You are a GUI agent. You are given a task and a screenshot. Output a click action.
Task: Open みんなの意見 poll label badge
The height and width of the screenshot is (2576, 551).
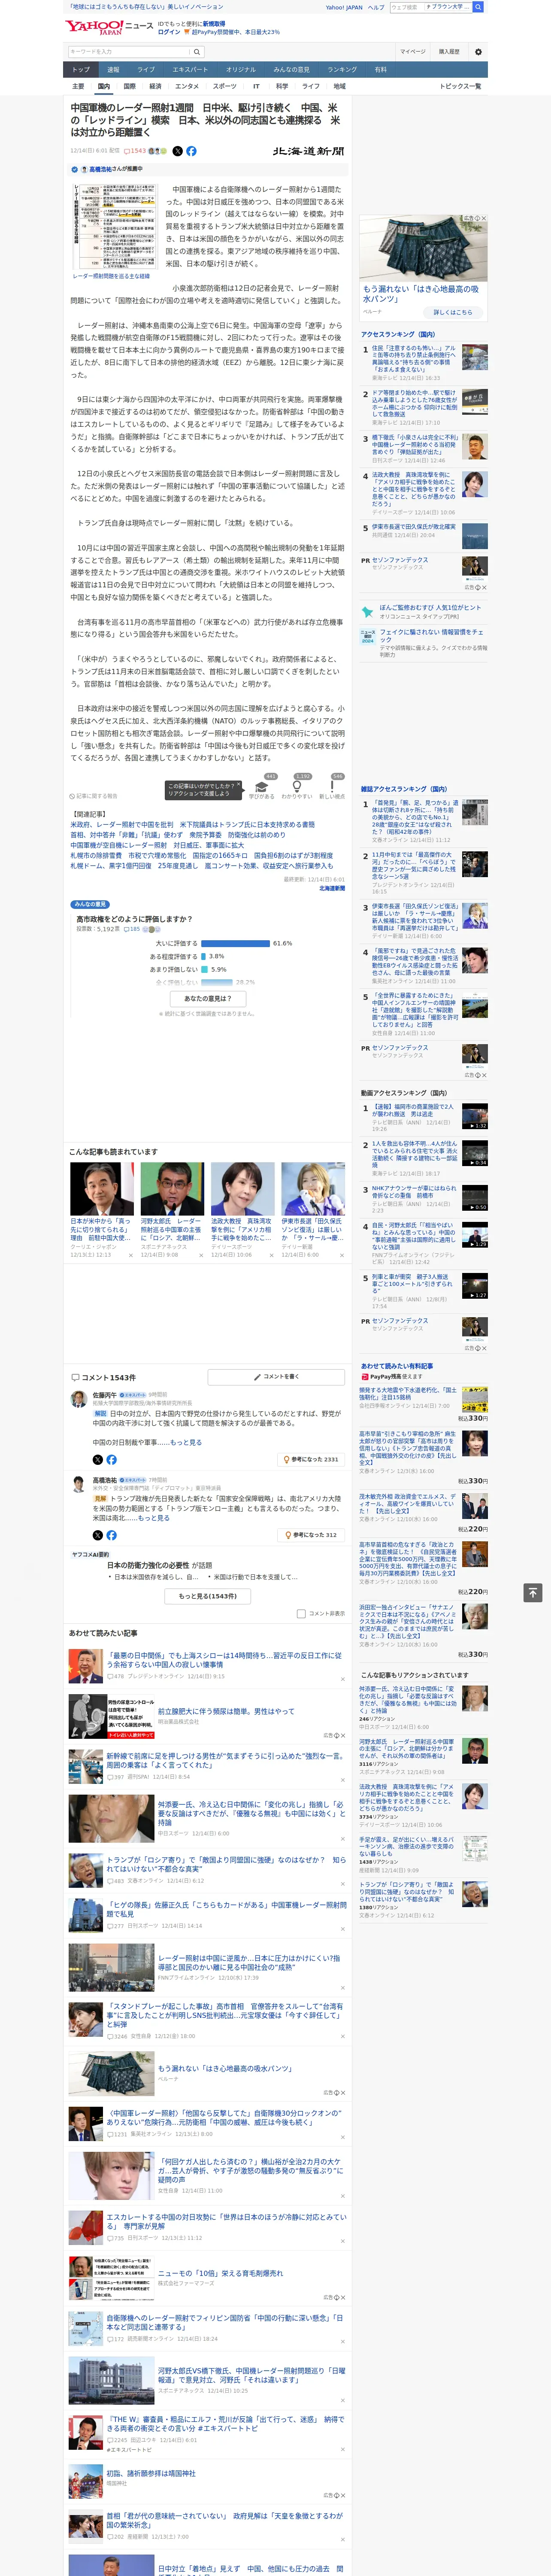tap(90, 904)
